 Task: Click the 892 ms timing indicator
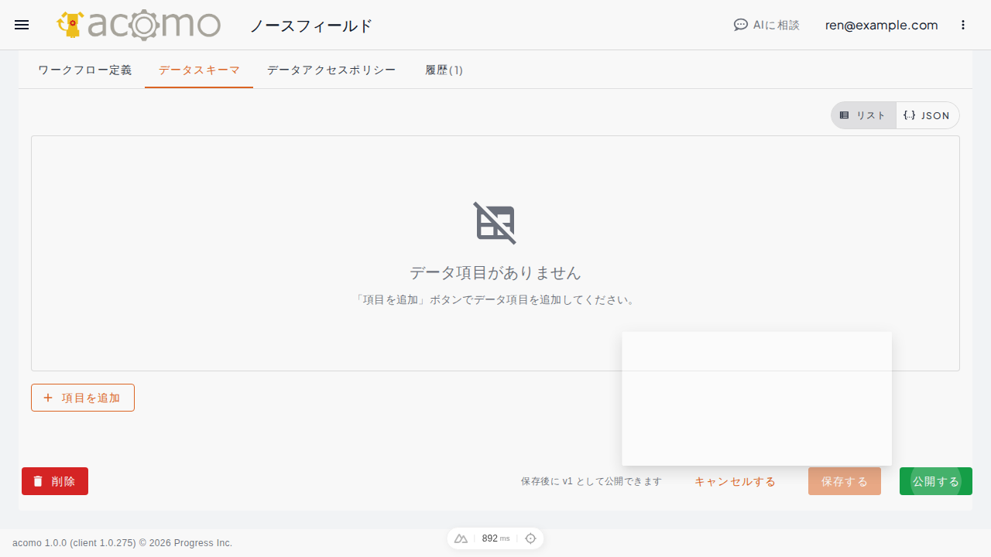[x=495, y=538]
